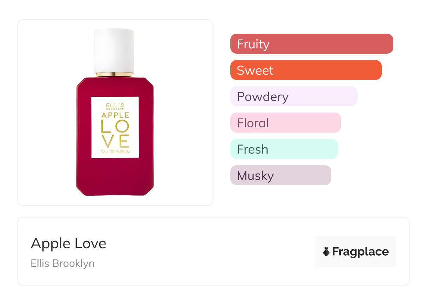Choose the Floral accord bar

coord(285,123)
